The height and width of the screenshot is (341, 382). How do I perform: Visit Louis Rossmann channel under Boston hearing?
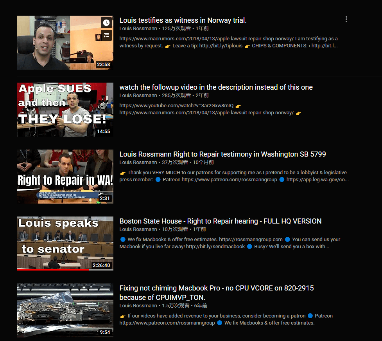[x=138, y=229]
